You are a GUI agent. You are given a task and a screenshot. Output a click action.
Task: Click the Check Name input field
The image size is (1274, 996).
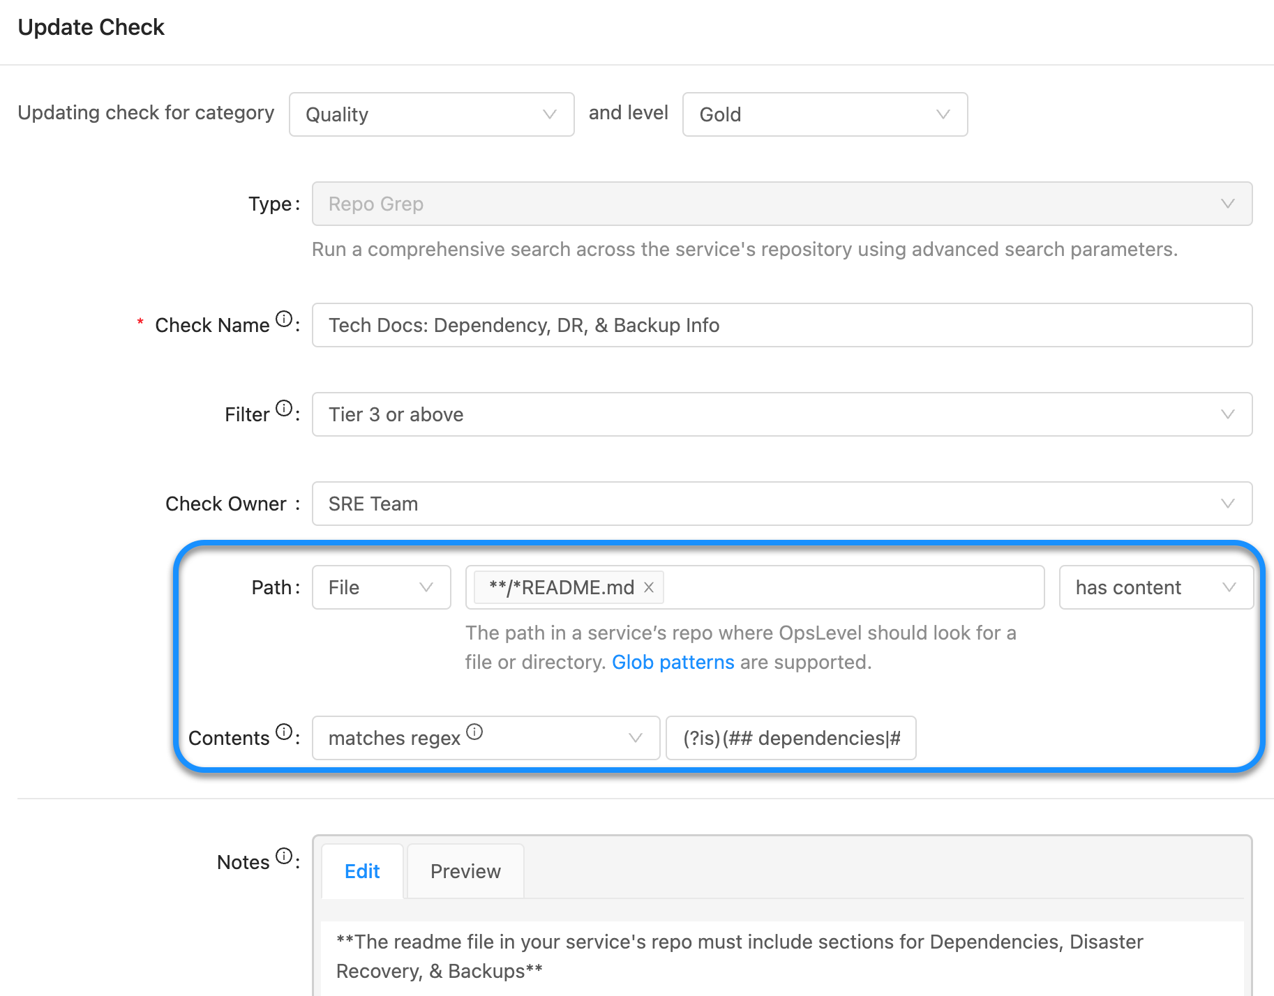[x=781, y=325]
